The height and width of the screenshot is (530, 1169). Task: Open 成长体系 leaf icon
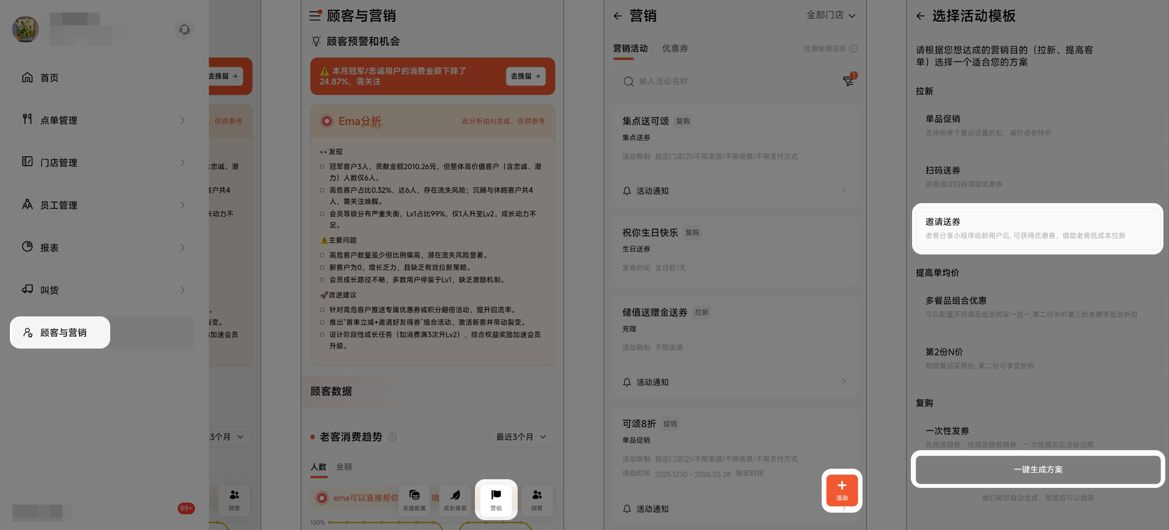tap(455, 499)
